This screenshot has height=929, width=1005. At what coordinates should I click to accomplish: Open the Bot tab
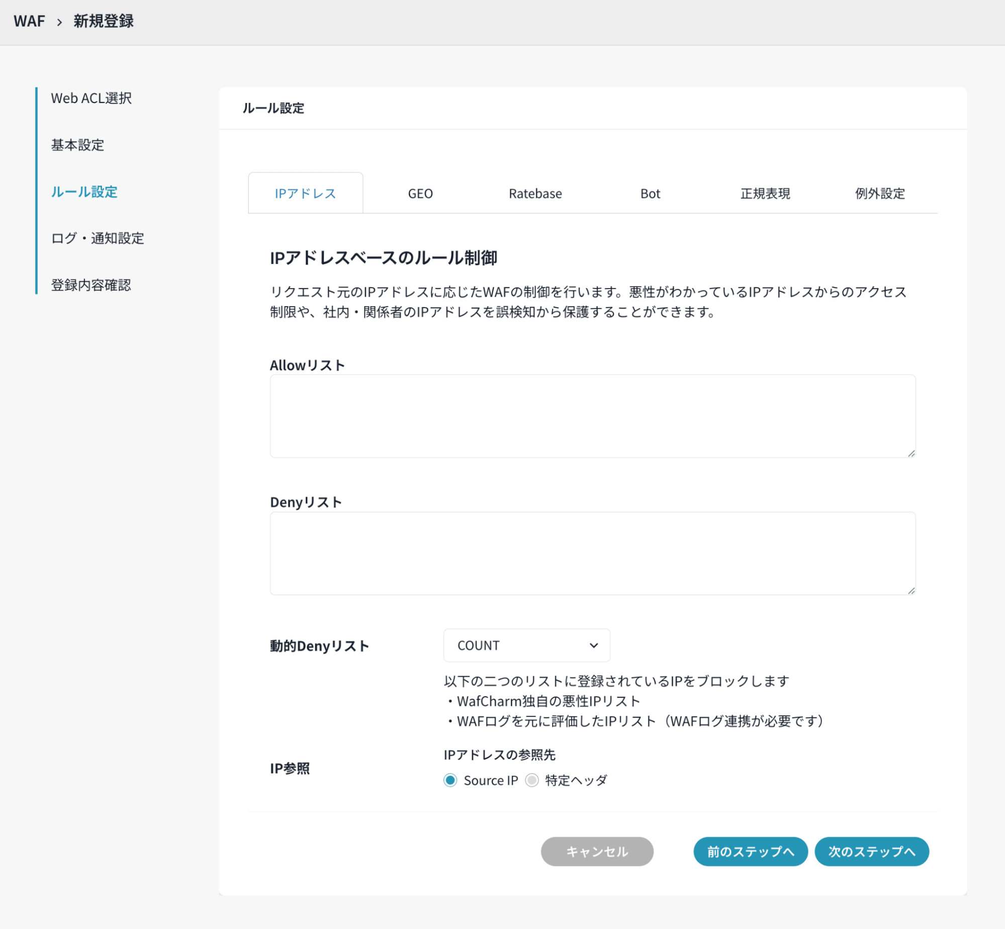pos(650,194)
